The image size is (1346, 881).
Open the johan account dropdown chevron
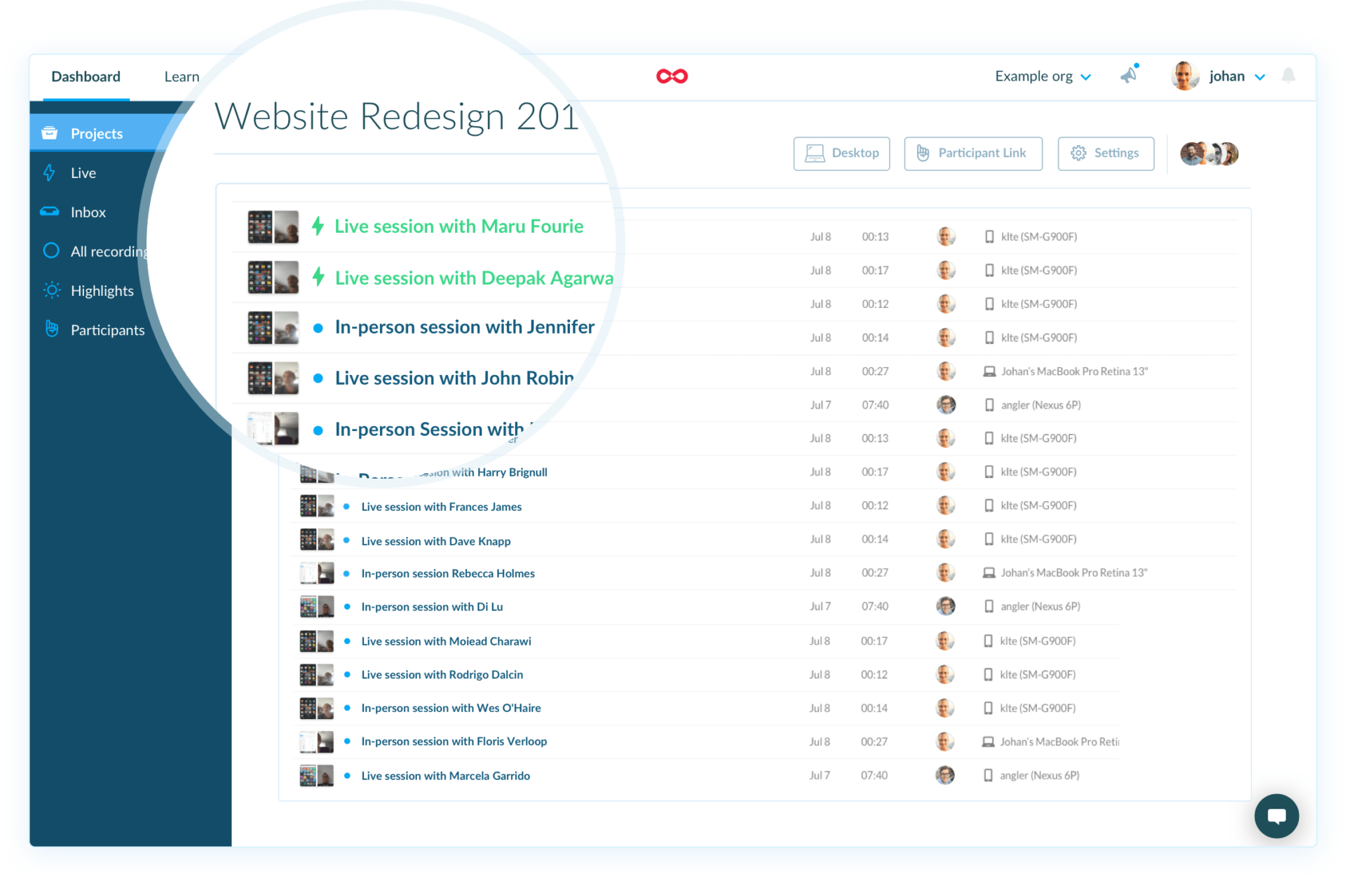1260,77
